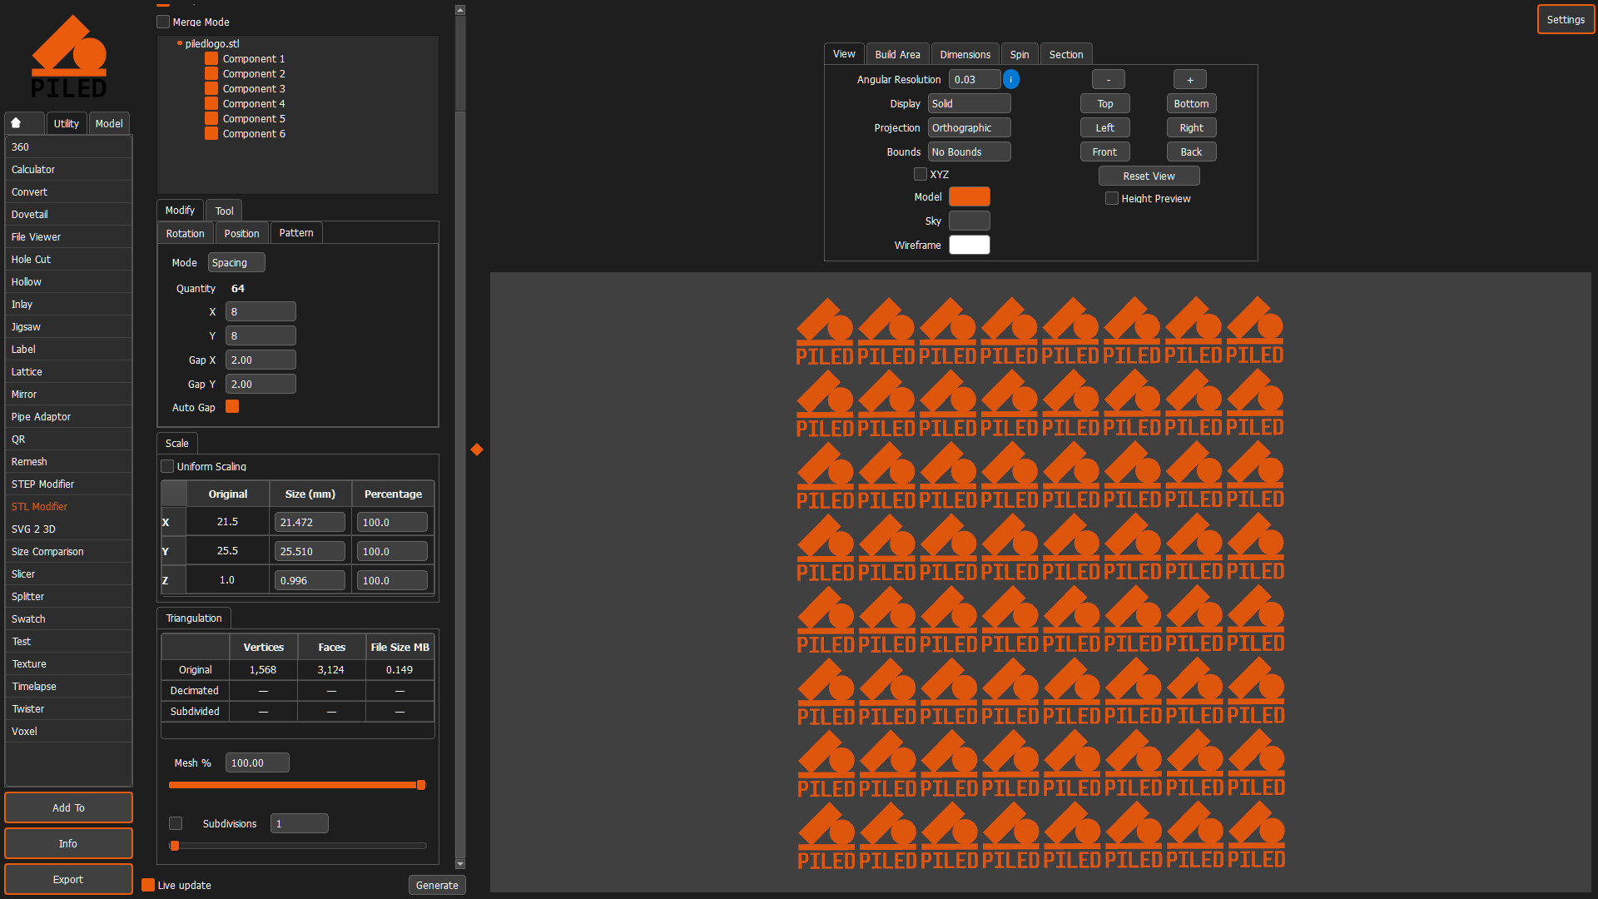
Task: Pick the white Wireframe color swatch
Action: coord(970,245)
